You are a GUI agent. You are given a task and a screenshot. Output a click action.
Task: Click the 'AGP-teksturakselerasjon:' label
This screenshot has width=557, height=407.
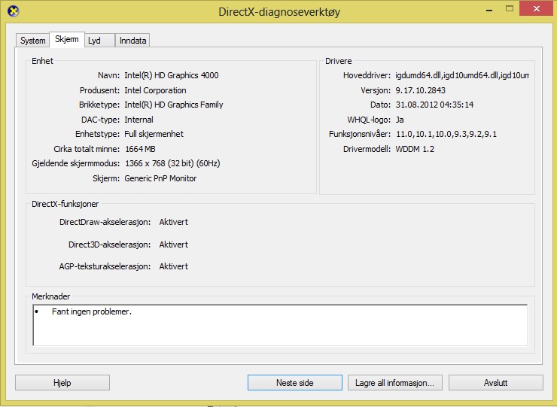105,266
